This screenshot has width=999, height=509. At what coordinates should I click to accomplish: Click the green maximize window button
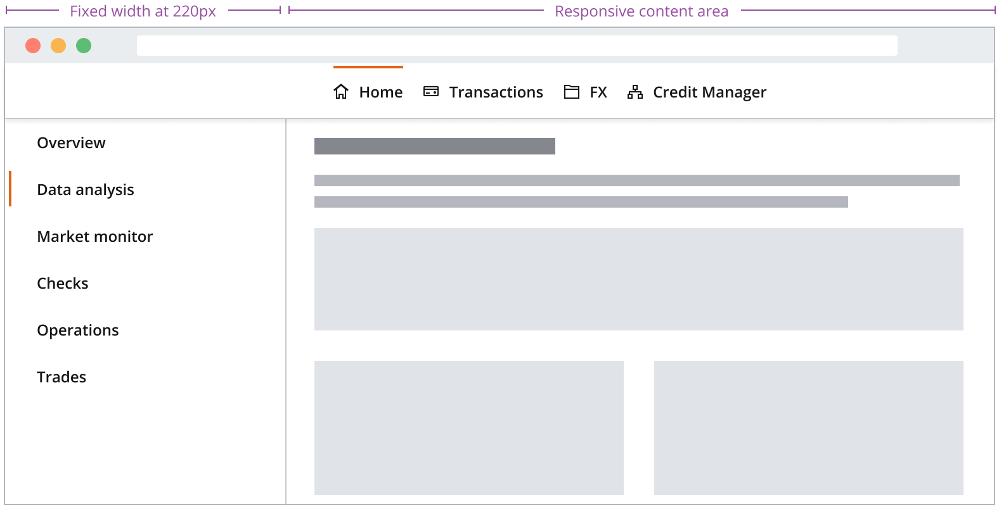[x=84, y=46]
